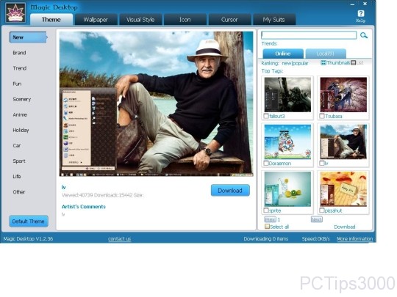The height and width of the screenshot is (297, 397).
Task: Tick the fallout3 checkbox
Action: tap(266, 116)
